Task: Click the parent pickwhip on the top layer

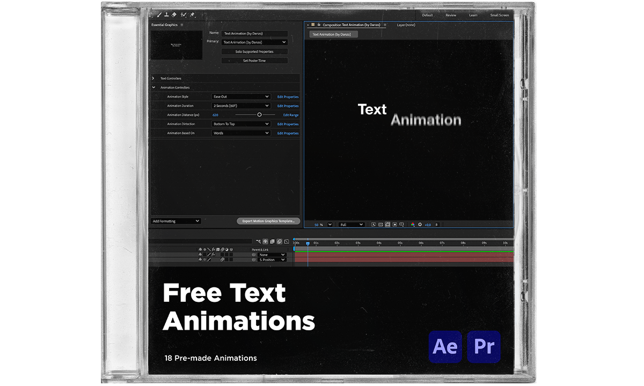Action: click(254, 254)
